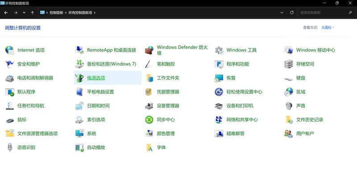Open the 索引选项 magnifier icon
Viewport: 357px width, 178px height.
click(79, 120)
